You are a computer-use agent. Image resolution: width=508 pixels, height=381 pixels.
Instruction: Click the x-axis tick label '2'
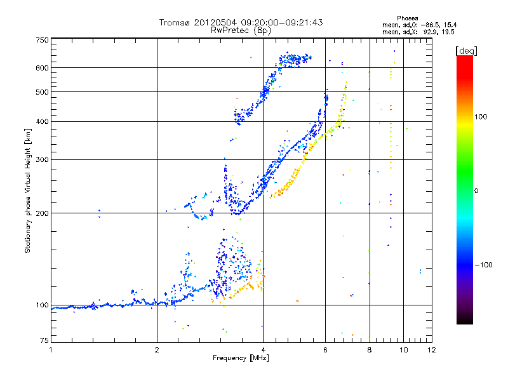coord(157,350)
